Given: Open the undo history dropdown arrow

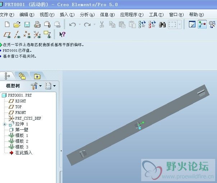Looking at the screenshot, I should click(80, 24).
